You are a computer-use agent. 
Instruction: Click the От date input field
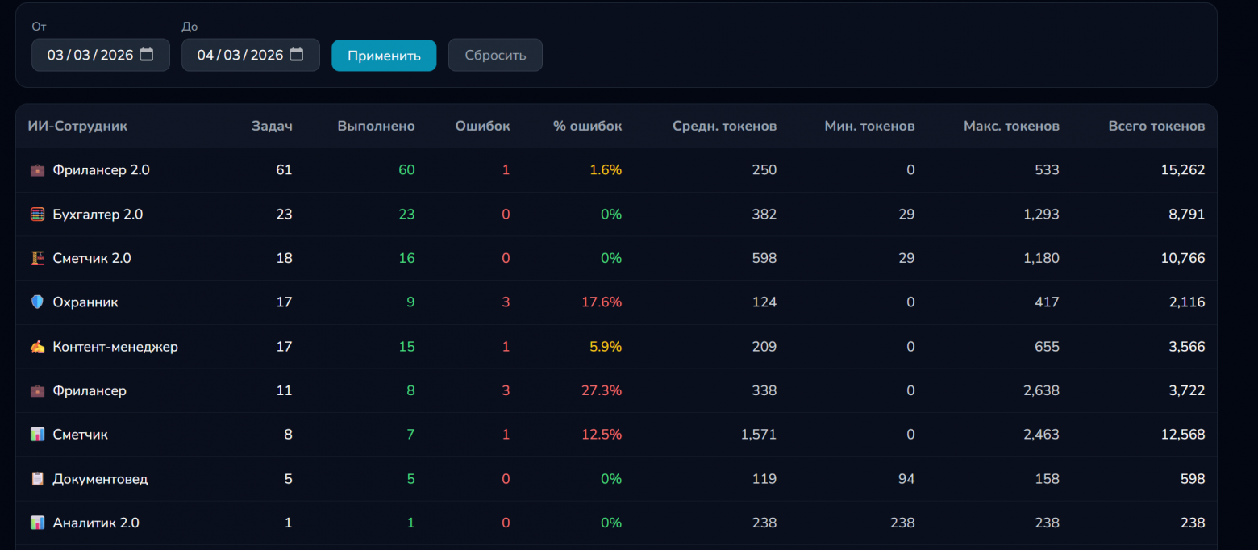coord(89,55)
